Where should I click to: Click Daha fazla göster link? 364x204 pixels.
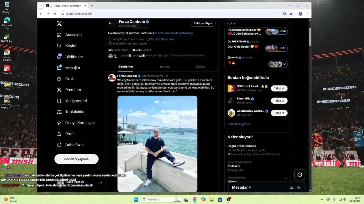(239, 124)
